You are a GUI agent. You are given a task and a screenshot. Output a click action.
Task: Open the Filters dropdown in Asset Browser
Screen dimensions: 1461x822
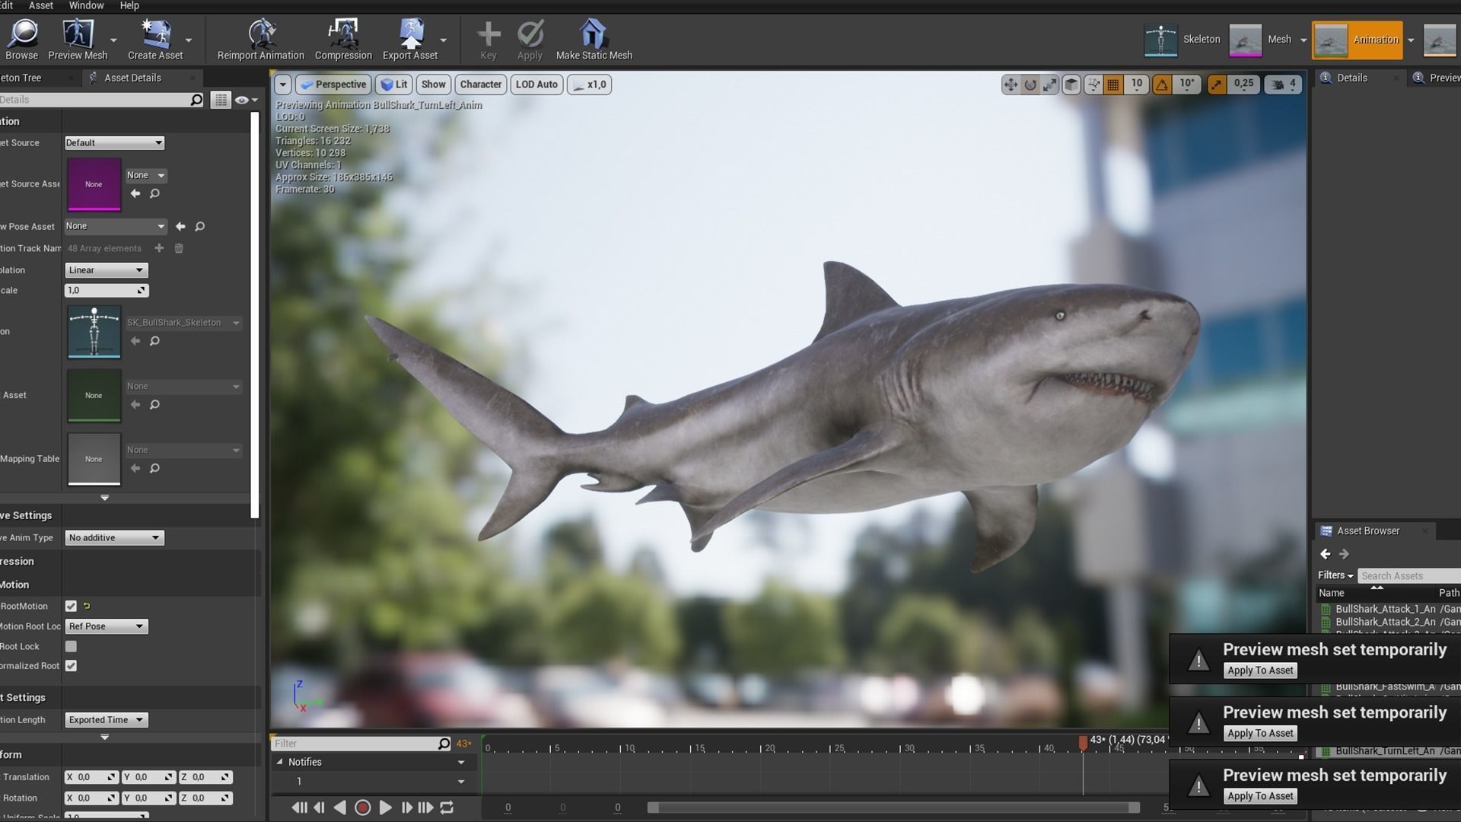tap(1335, 575)
